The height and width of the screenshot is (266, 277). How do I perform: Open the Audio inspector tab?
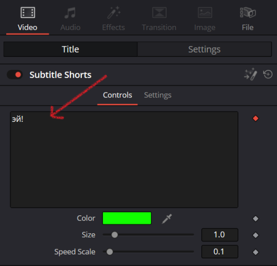70,19
